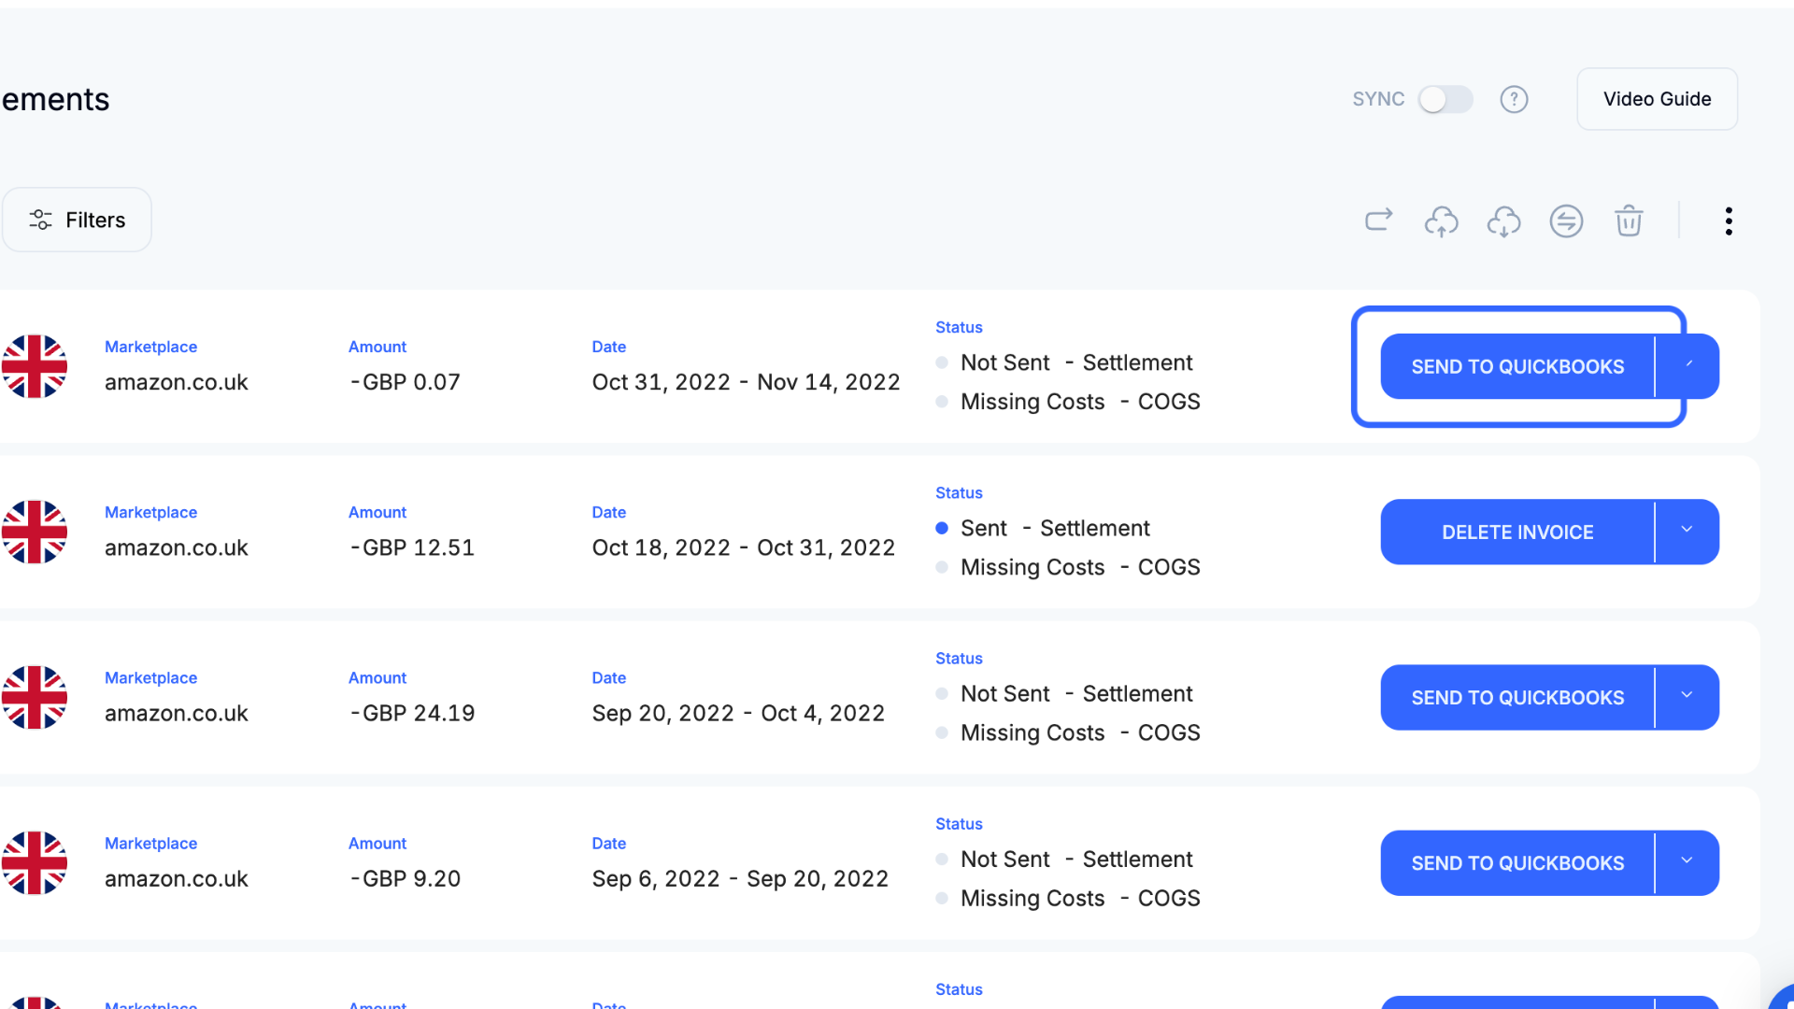Expand dropdown beside GBP 24.19 Send button
The width and height of the screenshot is (1794, 1009).
tap(1687, 697)
